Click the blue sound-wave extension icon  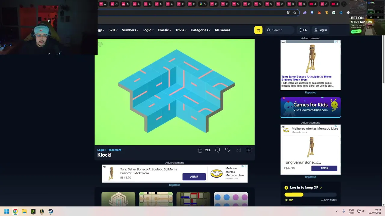click(x=341, y=13)
